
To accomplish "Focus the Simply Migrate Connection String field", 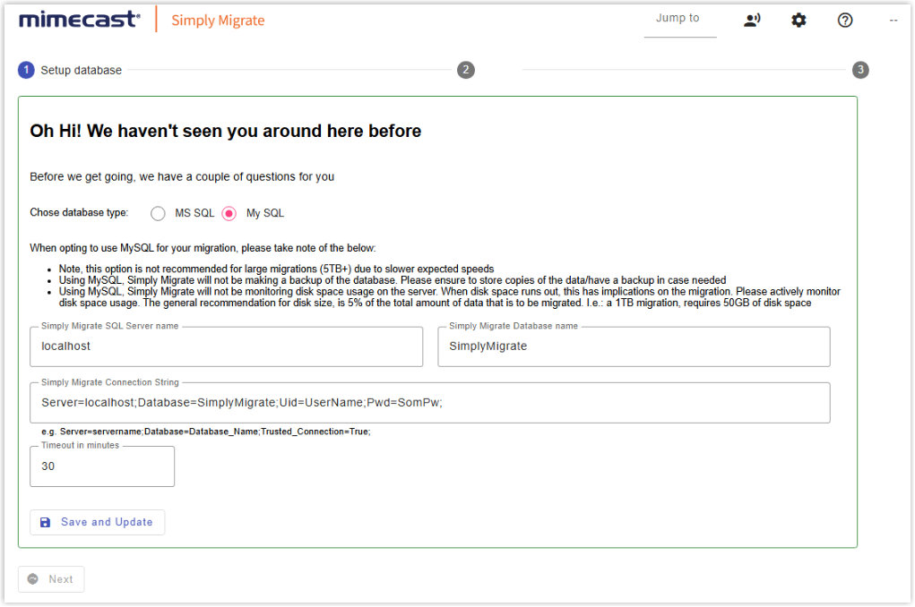I will (430, 403).
